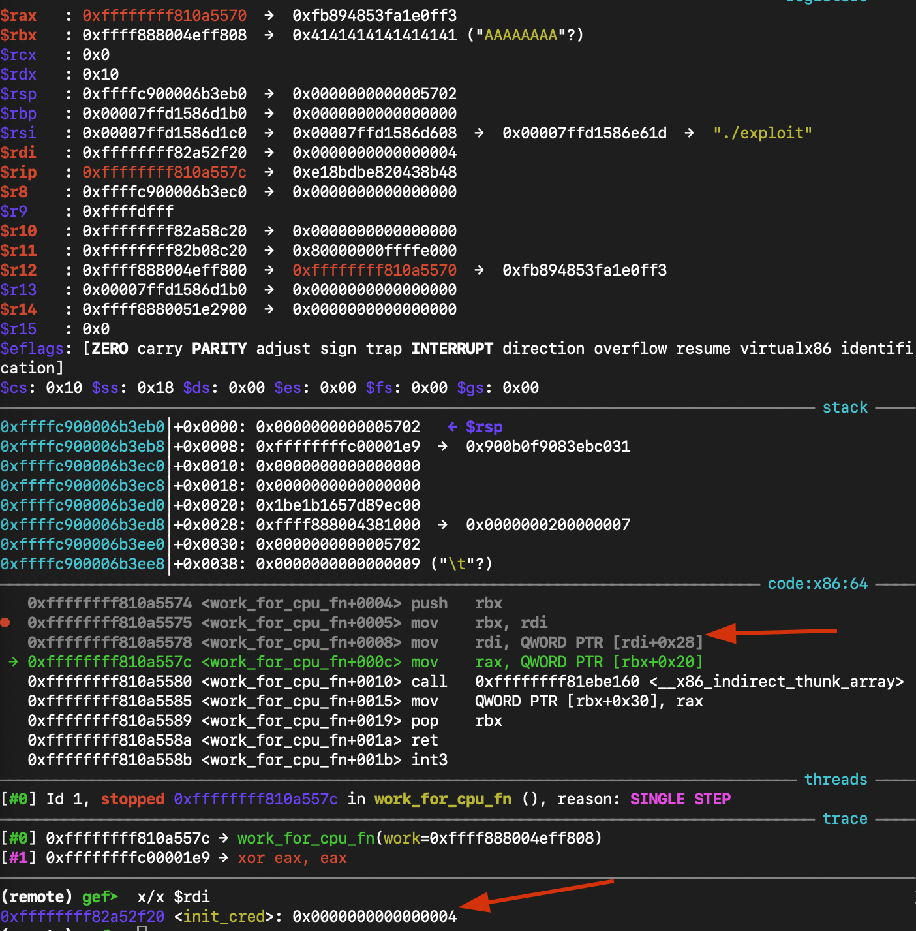This screenshot has height=931, width=916.
Task: Click "xor eax, eax" in trace frame #1
Action: coord(292,858)
